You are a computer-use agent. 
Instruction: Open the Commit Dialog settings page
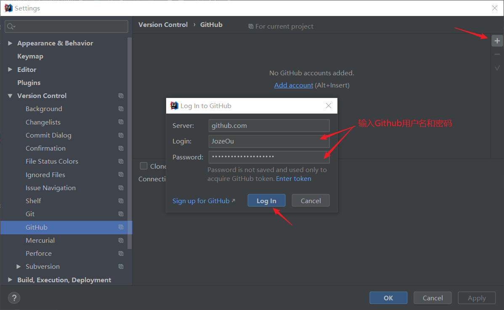(48, 135)
